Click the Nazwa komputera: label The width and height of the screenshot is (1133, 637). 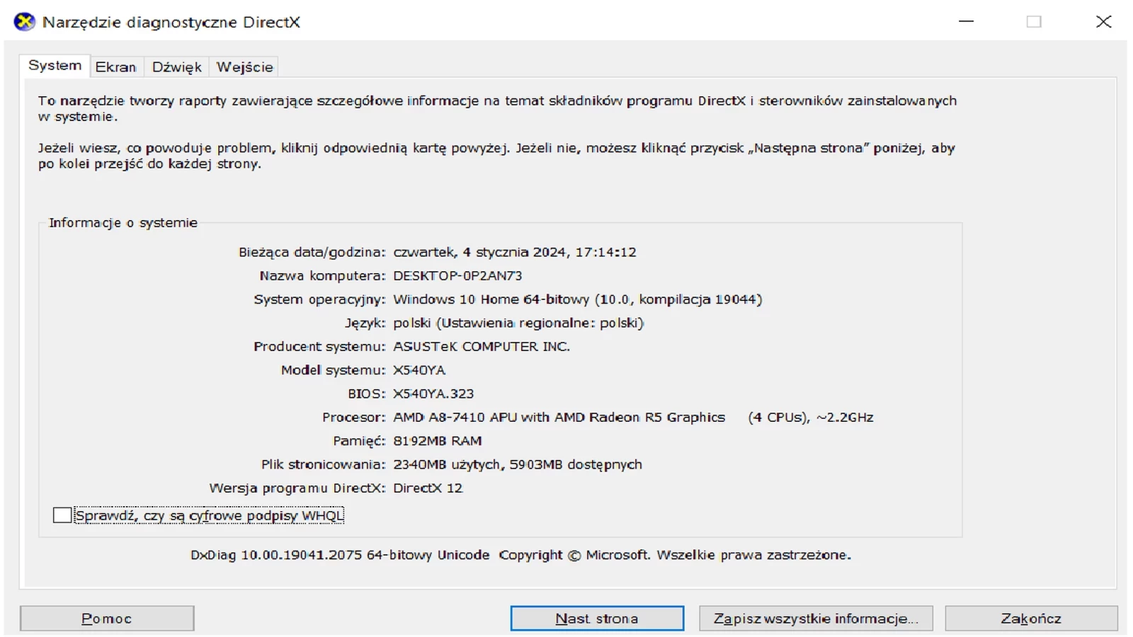pos(322,276)
